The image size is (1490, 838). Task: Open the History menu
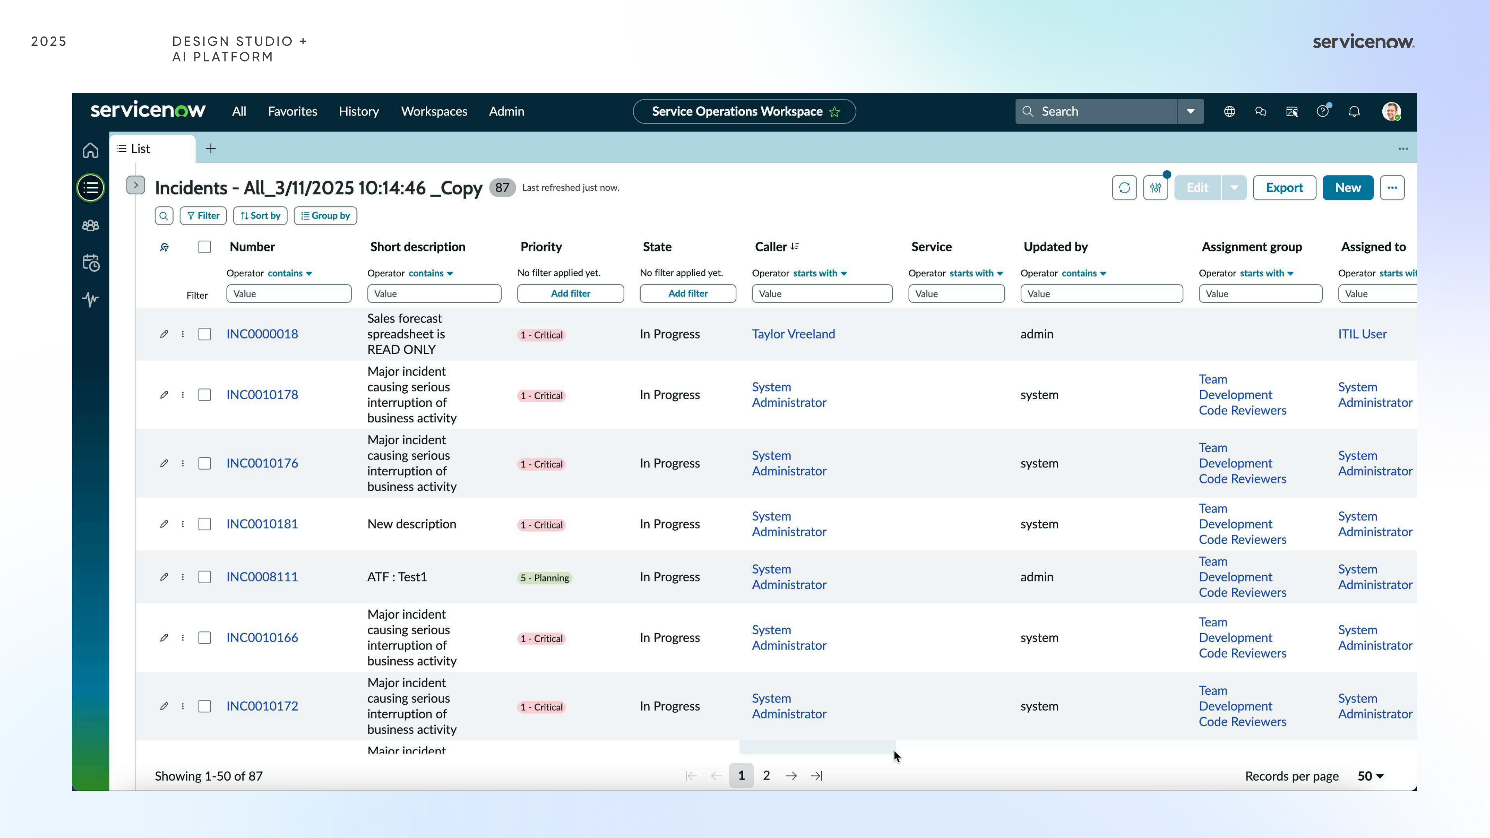pos(359,112)
